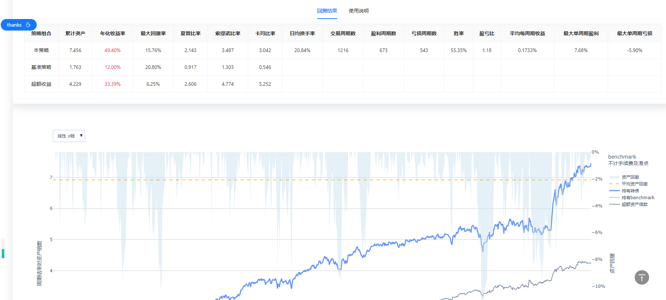Click the 最大回撤率 column header
666x300 pixels.
click(x=153, y=33)
